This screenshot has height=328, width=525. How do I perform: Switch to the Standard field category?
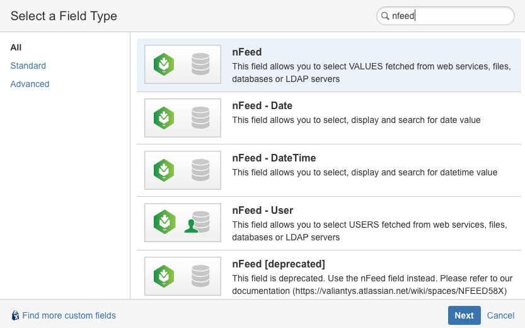coord(28,66)
